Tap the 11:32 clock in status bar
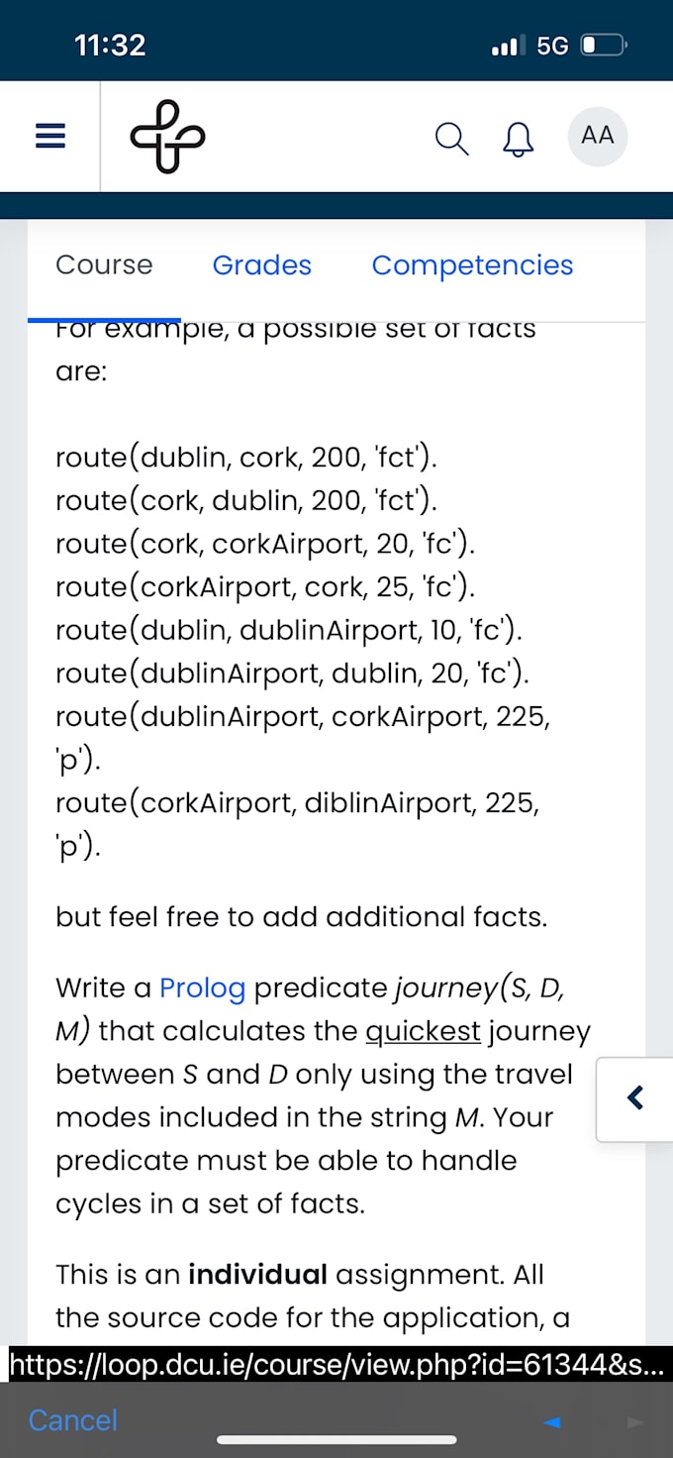The width and height of the screenshot is (673, 1458). click(110, 46)
